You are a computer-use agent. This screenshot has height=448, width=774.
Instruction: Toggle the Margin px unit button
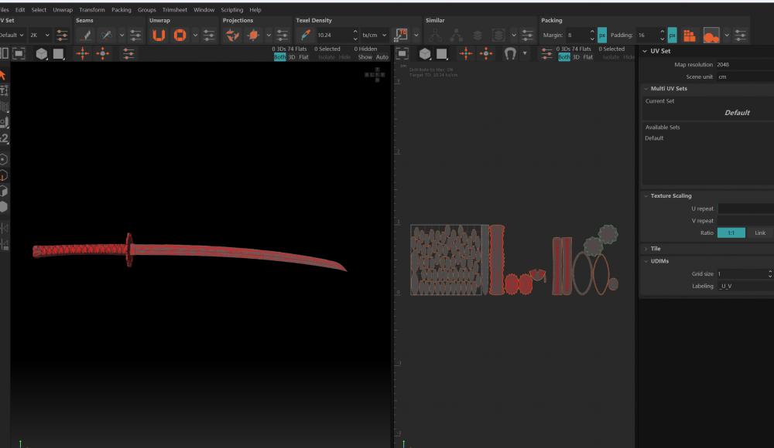click(x=602, y=35)
